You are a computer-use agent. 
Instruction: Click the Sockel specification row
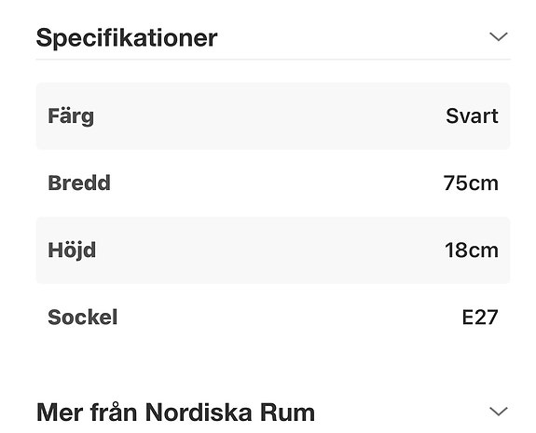(273, 317)
